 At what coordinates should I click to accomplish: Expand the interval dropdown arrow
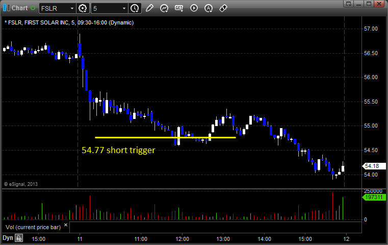pos(124,9)
